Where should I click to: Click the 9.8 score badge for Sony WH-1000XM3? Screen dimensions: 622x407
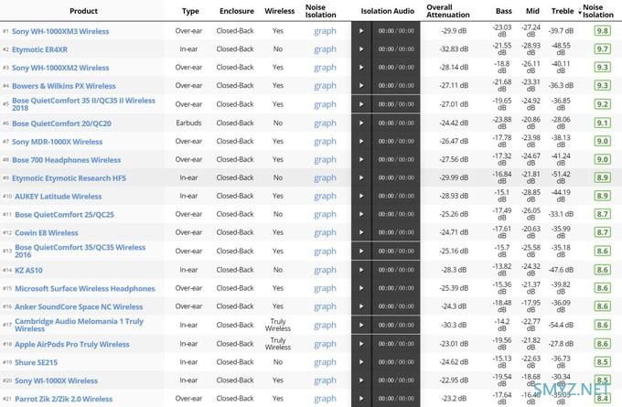[602, 31]
